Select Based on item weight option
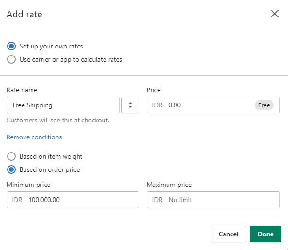 [11, 156]
